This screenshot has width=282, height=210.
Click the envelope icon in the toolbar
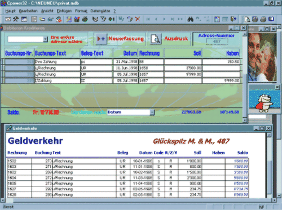[x=8, y=19]
